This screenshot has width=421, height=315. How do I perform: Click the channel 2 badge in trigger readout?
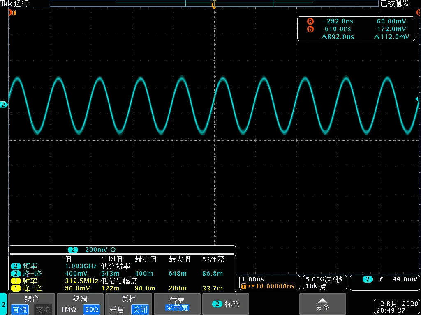click(368, 279)
